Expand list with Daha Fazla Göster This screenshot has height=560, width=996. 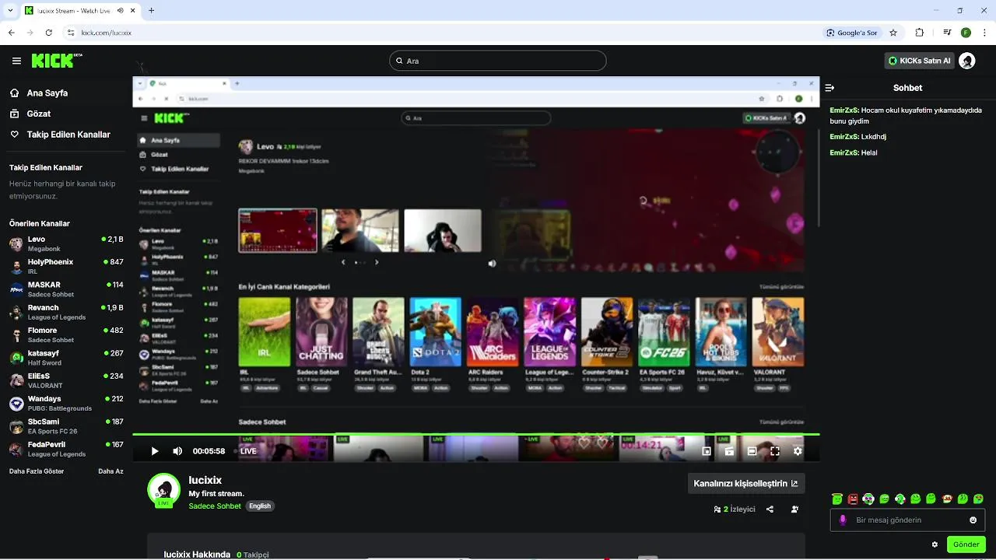(37, 471)
